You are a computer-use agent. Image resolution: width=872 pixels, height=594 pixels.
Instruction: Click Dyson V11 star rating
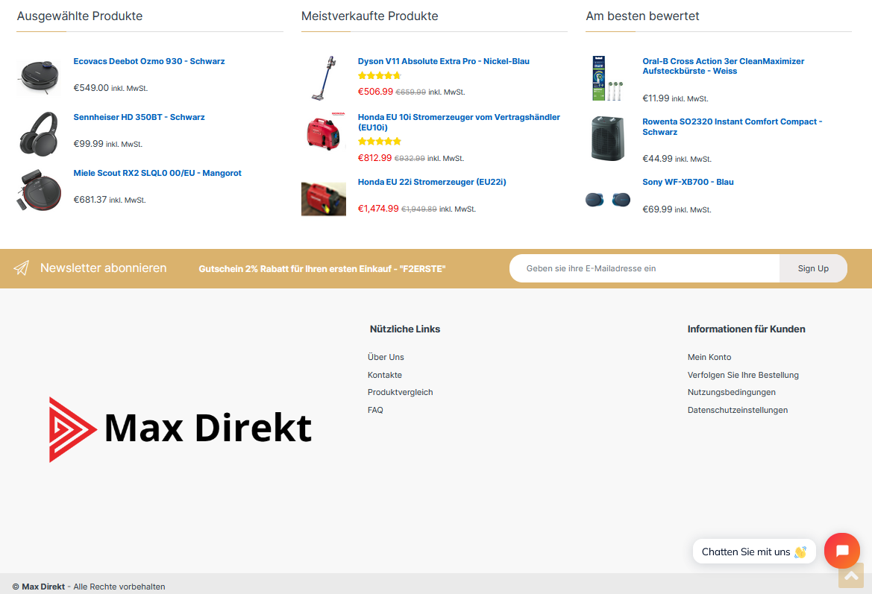click(x=379, y=75)
